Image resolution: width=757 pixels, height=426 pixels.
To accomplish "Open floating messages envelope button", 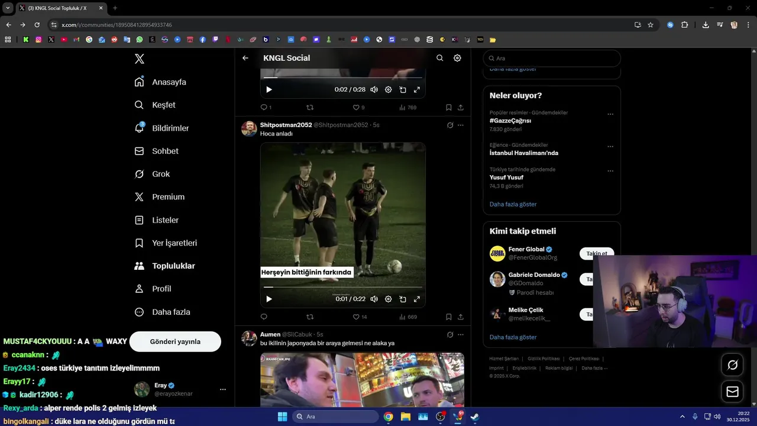I will [x=732, y=392].
